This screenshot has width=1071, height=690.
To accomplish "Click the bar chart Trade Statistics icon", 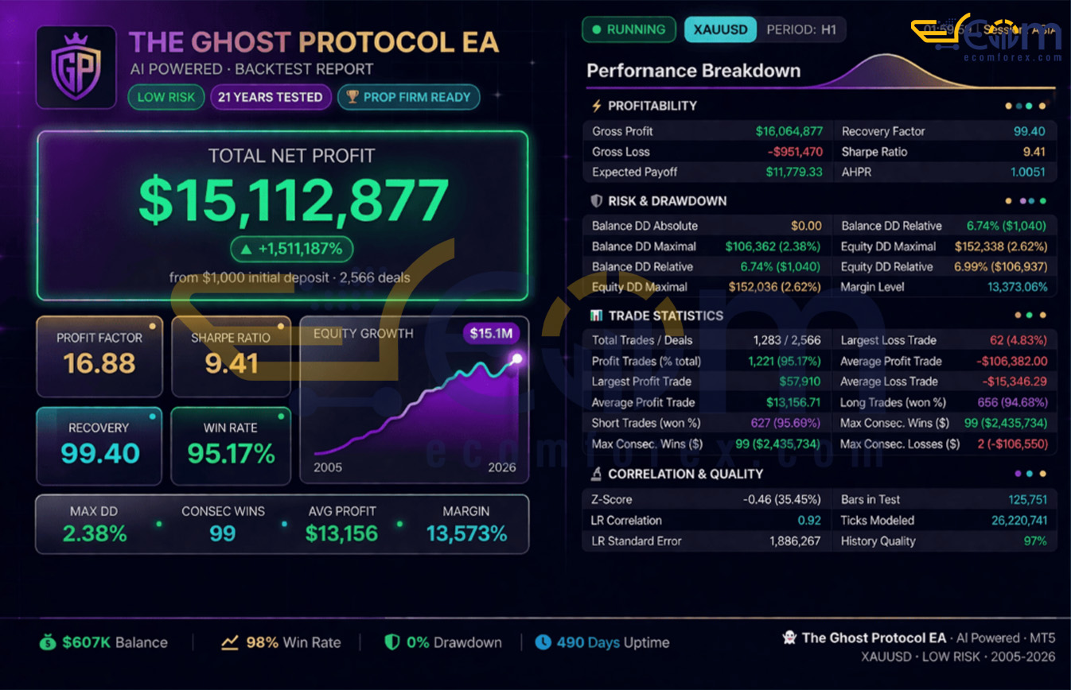I will click(x=596, y=316).
